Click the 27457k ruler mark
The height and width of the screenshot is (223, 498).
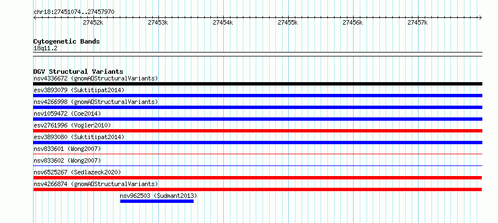pos(418,22)
